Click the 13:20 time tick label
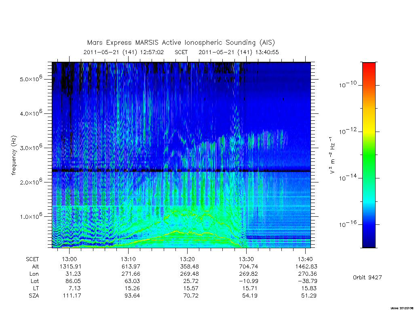Image resolution: width=414 pixels, height=310 pixels. coord(188,259)
